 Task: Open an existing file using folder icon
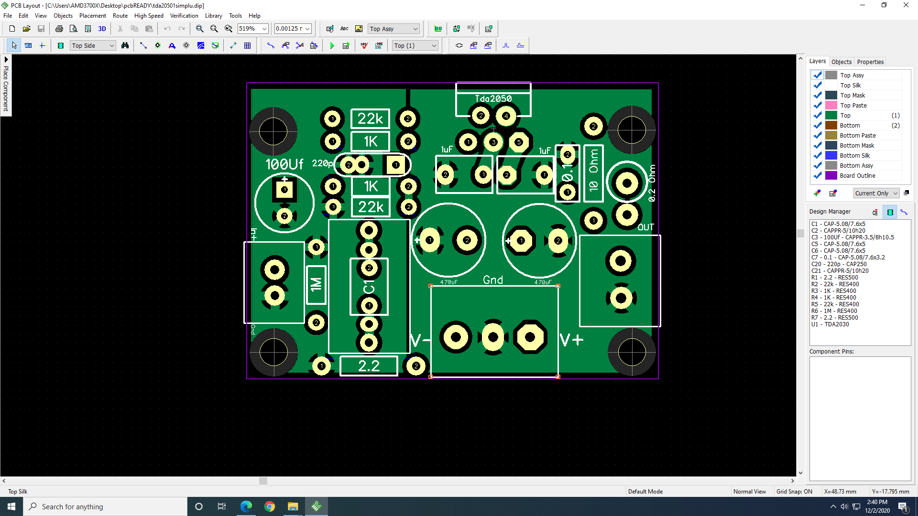click(x=27, y=29)
